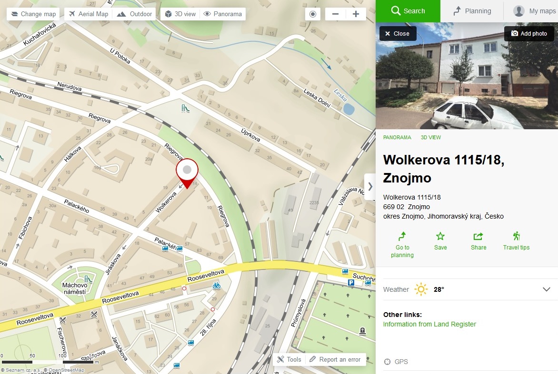Enable the Panorama eye view
Screen dimensions: 558x374
click(223, 14)
